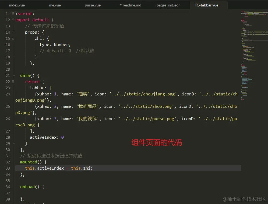The height and width of the screenshot is (204, 268).
Task: Click the 'props: {' line
Action: click(35, 32)
